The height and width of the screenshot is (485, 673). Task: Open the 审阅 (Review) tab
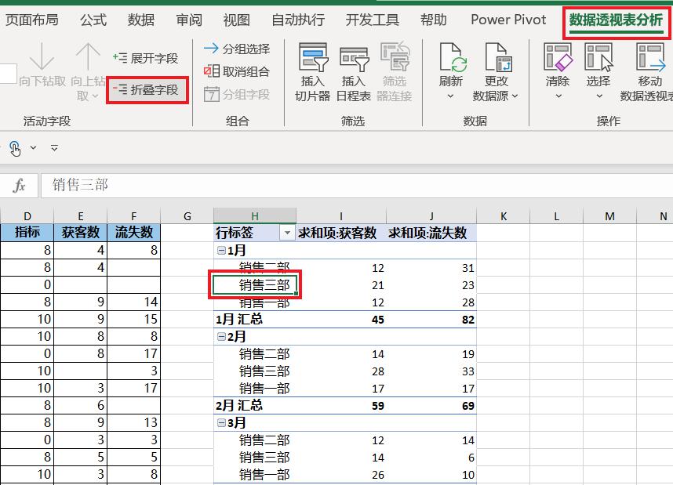[189, 20]
